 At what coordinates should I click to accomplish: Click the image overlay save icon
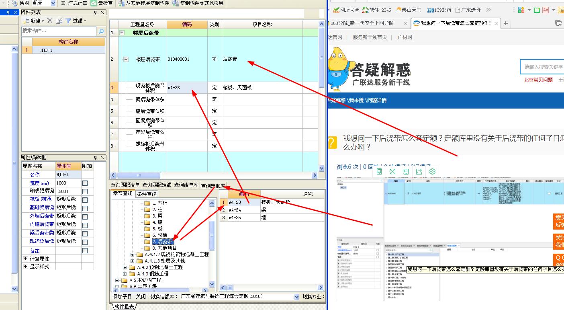(x=406, y=171)
